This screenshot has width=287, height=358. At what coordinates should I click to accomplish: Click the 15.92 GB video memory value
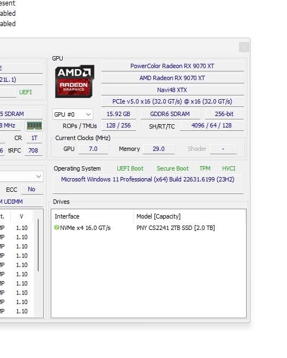pyautogui.click(x=118, y=114)
